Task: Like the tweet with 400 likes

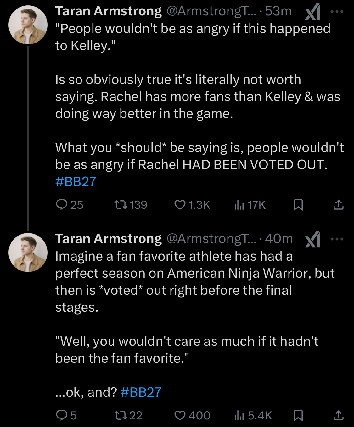Action: (x=180, y=415)
